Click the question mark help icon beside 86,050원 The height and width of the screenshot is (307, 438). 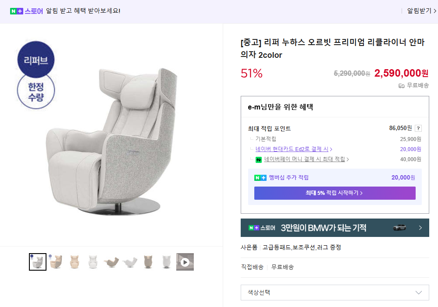tap(418, 128)
